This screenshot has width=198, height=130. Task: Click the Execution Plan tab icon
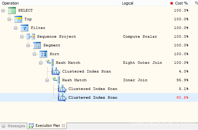pos(31,126)
